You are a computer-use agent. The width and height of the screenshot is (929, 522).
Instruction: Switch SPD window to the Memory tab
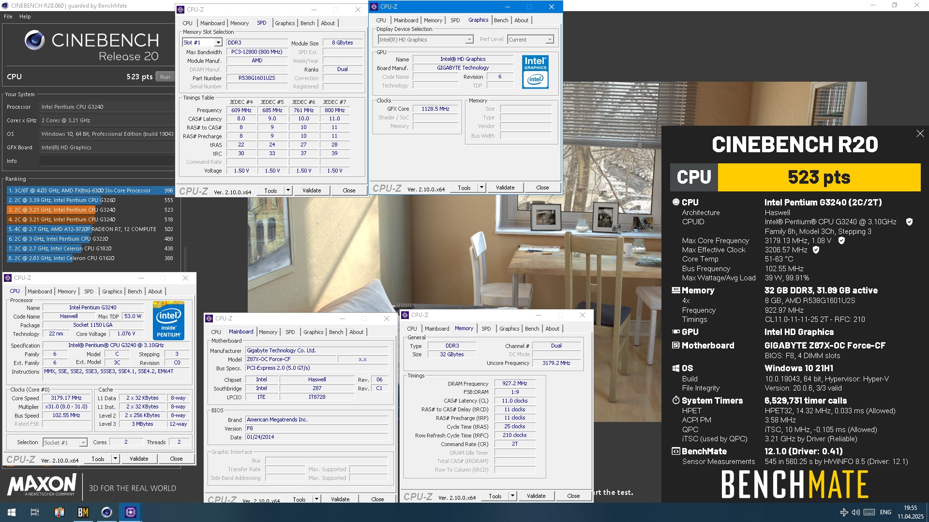[x=239, y=23]
